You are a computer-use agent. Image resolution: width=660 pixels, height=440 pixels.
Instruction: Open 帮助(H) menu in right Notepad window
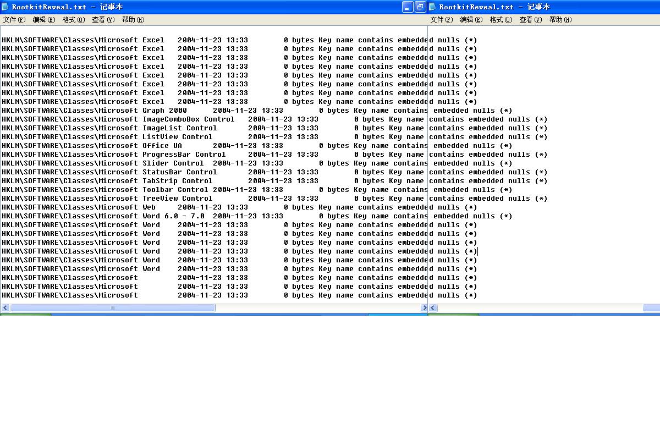[x=560, y=20]
